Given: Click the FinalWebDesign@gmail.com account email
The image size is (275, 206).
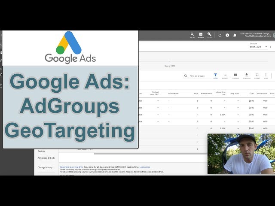Looking at the screenshot, I should [258, 36].
